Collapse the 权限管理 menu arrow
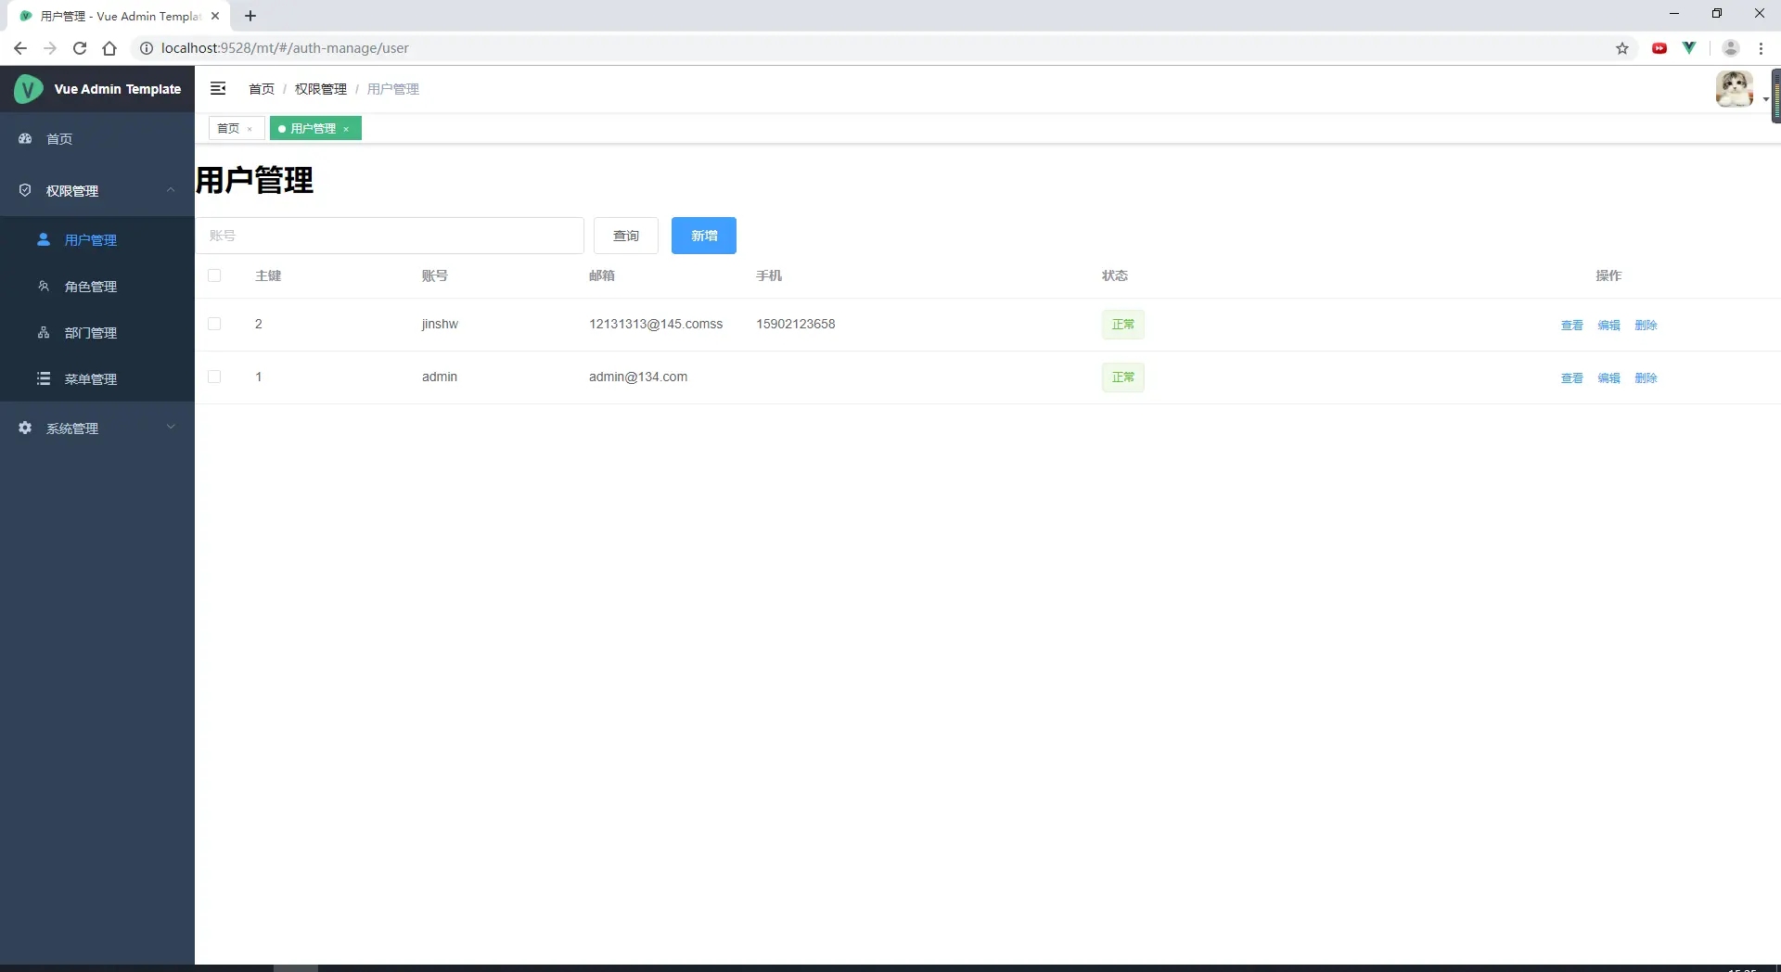This screenshot has width=1781, height=972. pos(171,190)
